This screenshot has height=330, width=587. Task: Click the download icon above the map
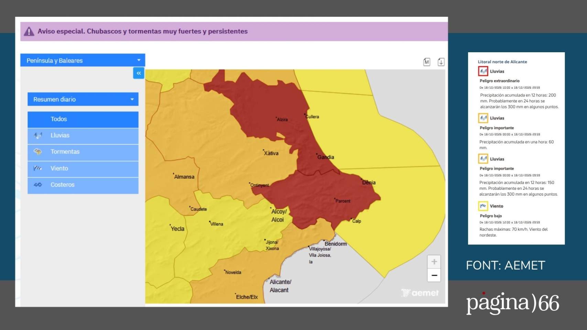coord(441,62)
